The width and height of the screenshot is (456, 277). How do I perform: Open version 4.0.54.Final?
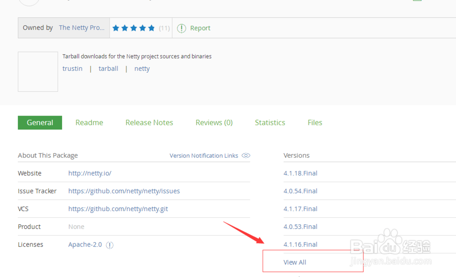pos(301,191)
